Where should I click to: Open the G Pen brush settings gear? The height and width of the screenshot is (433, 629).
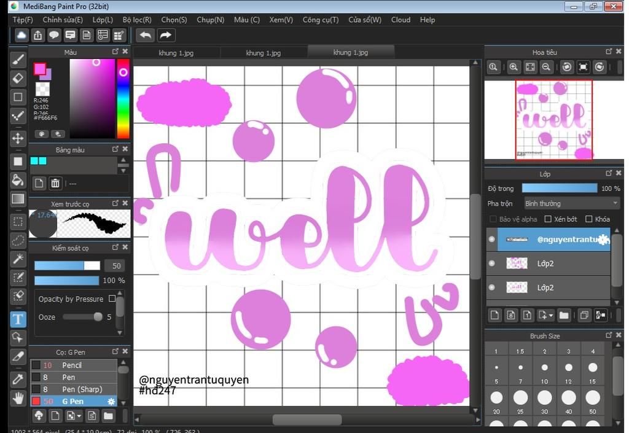(111, 401)
